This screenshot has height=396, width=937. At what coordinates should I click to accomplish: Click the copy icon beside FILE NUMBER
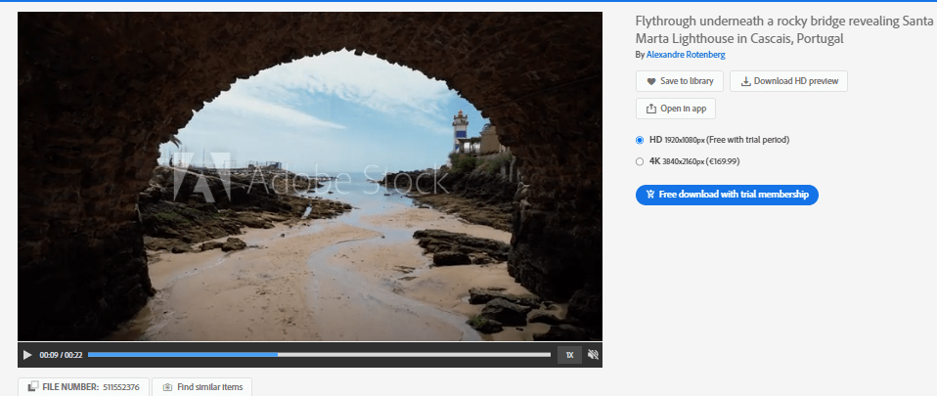coord(31,387)
